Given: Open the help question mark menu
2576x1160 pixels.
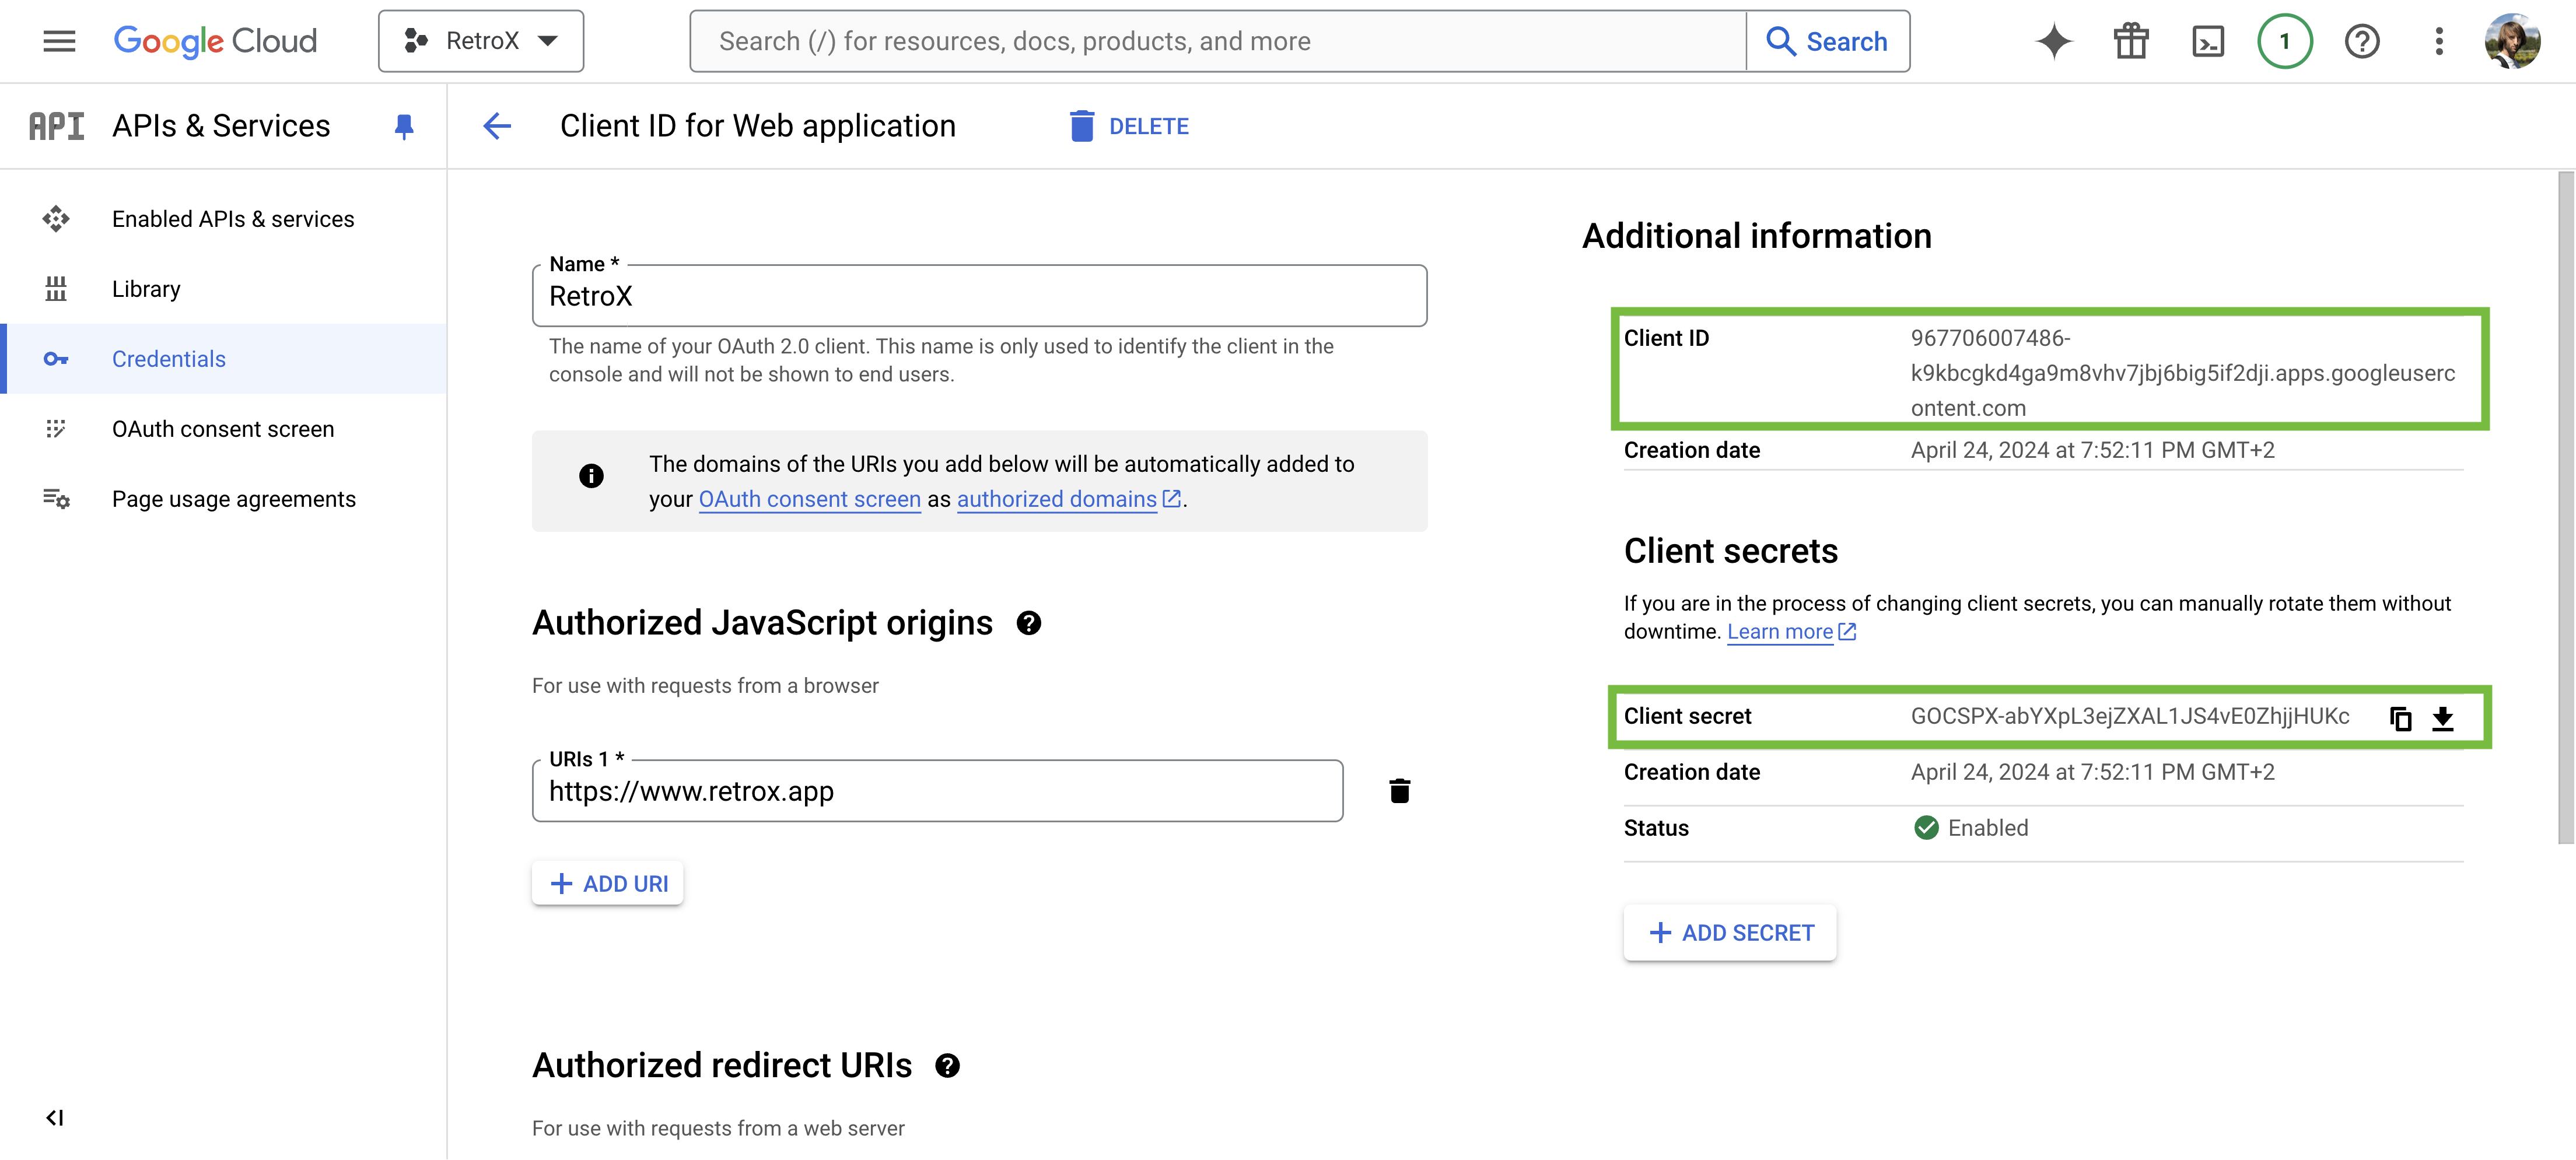Looking at the screenshot, I should pyautogui.click(x=2362, y=41).
